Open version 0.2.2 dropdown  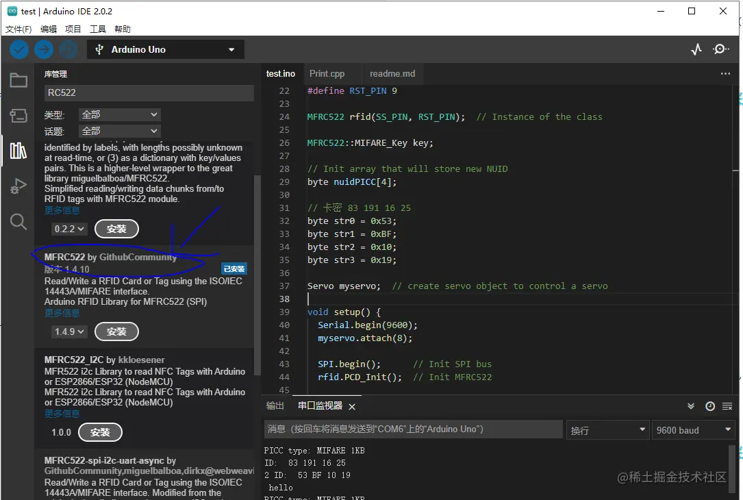pos(69,229)
